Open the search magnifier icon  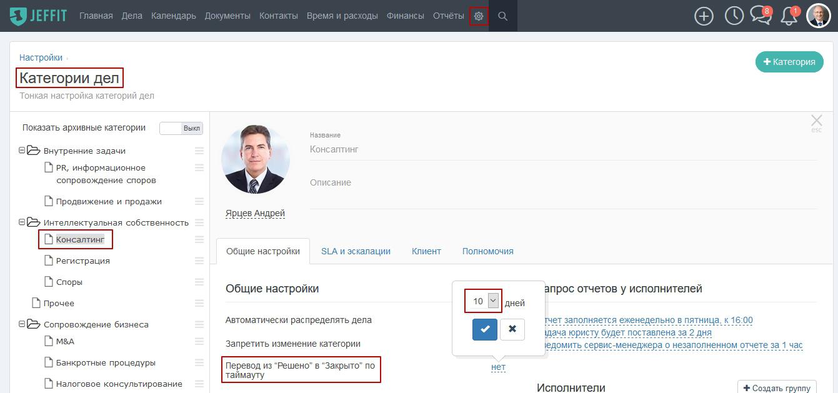502,16
